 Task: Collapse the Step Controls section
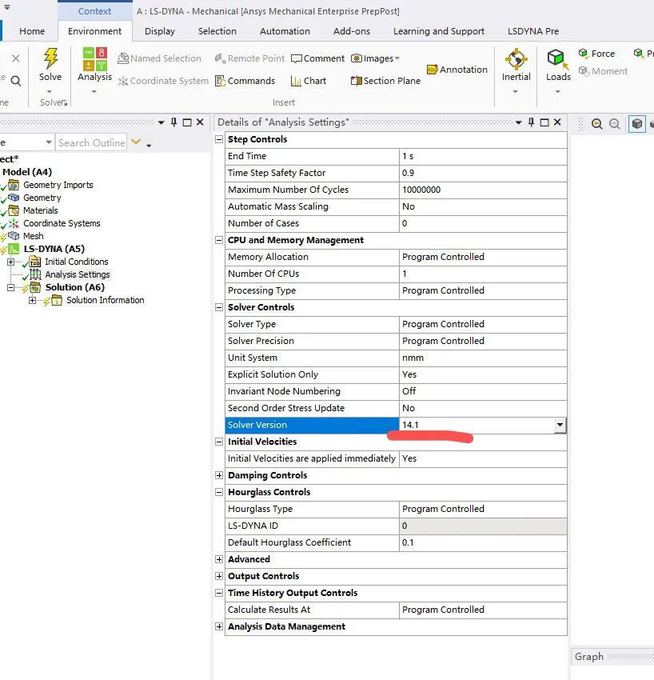click(x=219, y=139)
